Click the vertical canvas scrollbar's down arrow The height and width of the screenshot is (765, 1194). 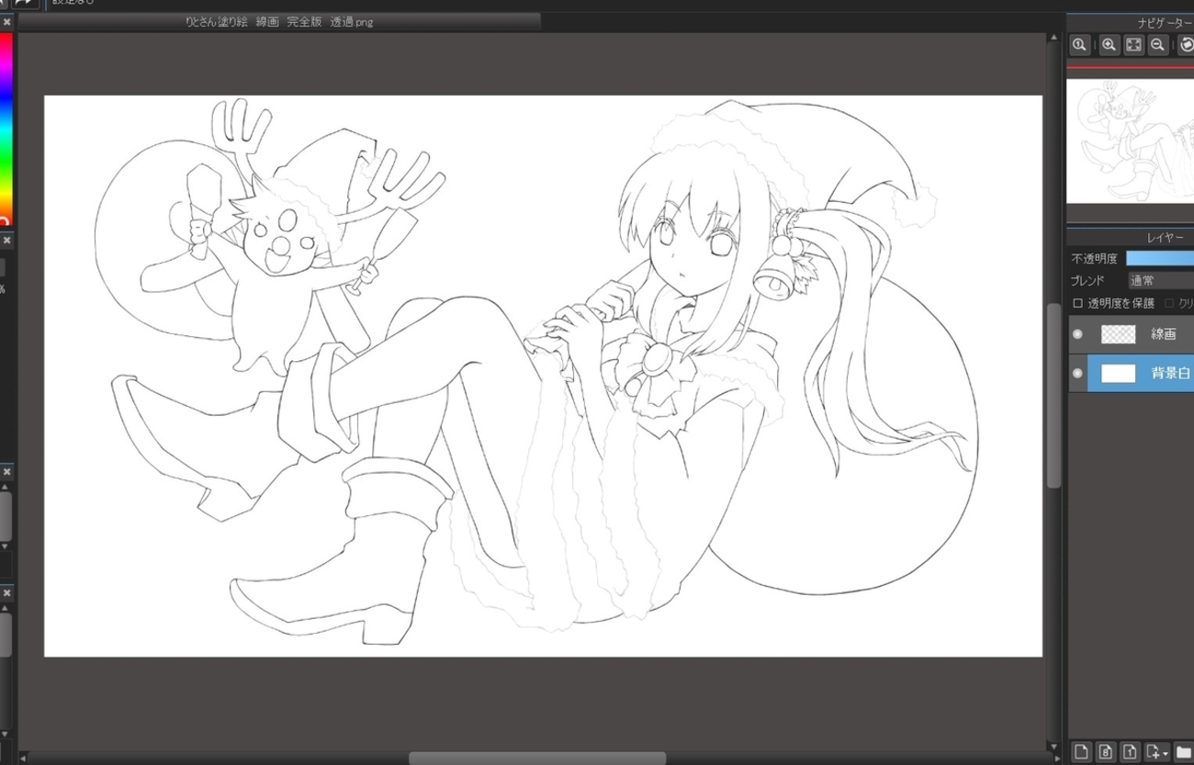coord(1053,748)
